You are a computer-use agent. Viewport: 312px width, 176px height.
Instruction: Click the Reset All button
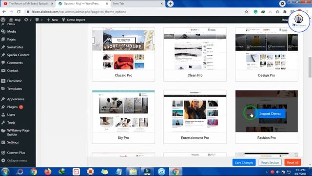[292, 162]
